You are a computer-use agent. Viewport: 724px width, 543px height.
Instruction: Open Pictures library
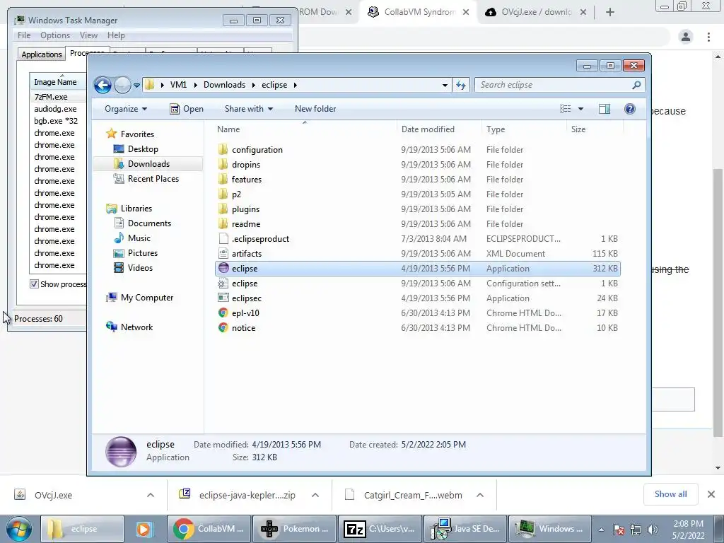142,252
